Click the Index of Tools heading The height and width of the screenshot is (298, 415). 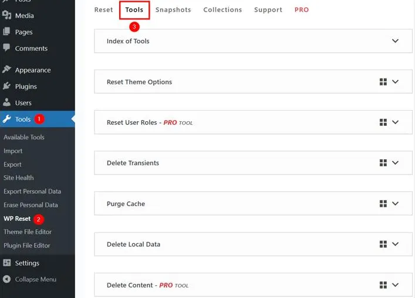[x=128, y=41]
